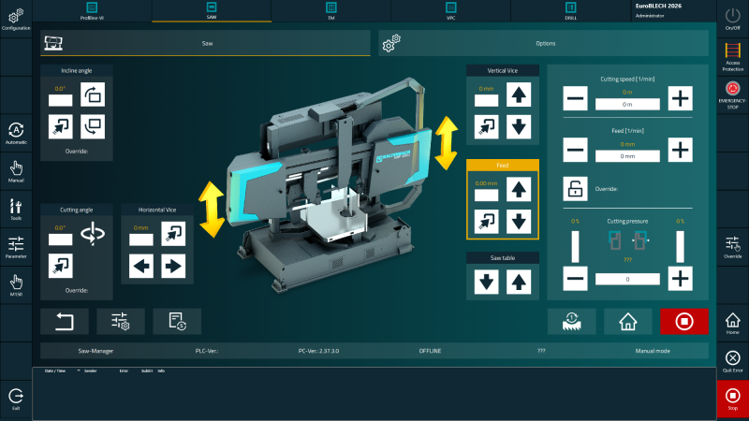Lower the Vertical Vice down arrow
Image resolution: width=749 pixels, height=421 pixels.
(519, 126)
